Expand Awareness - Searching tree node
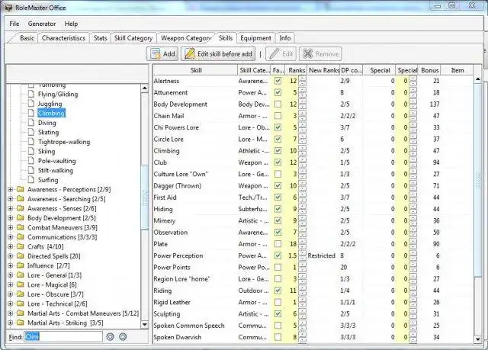Screen dimensions: 488x350 tap(11, 199)
